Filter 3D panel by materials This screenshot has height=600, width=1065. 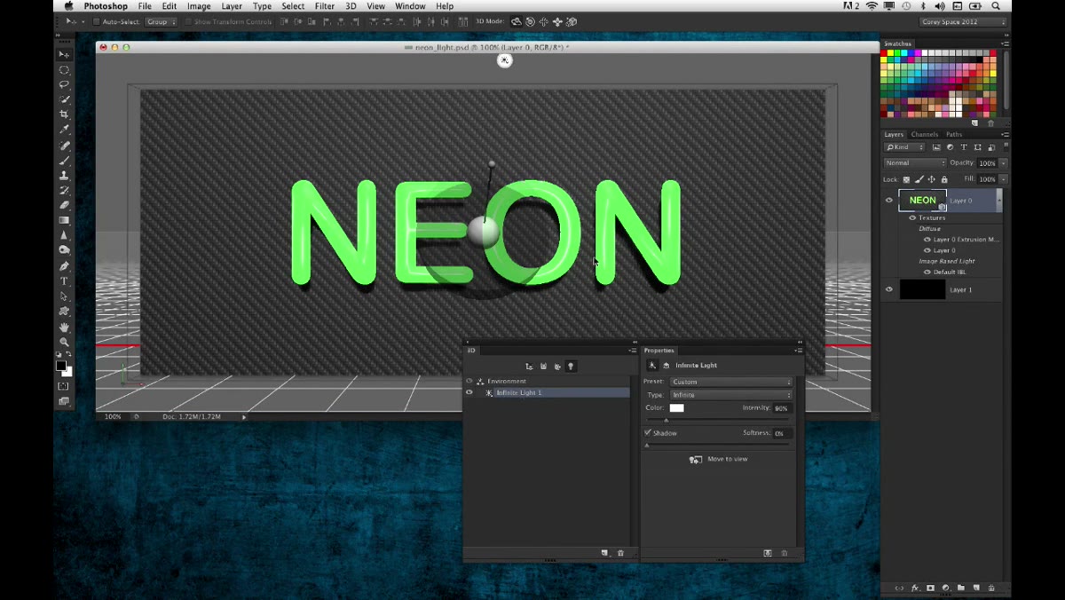pos(557,366)
